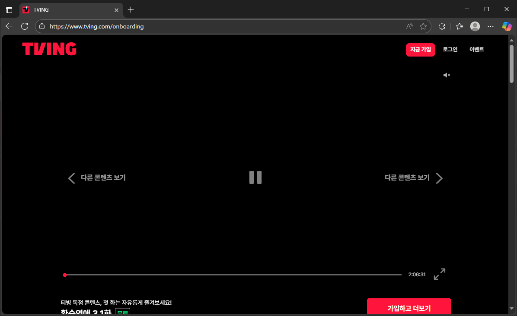Screen dimensions: 517x316
Task: Open the browser extensions icon
Action: (442, 26)
